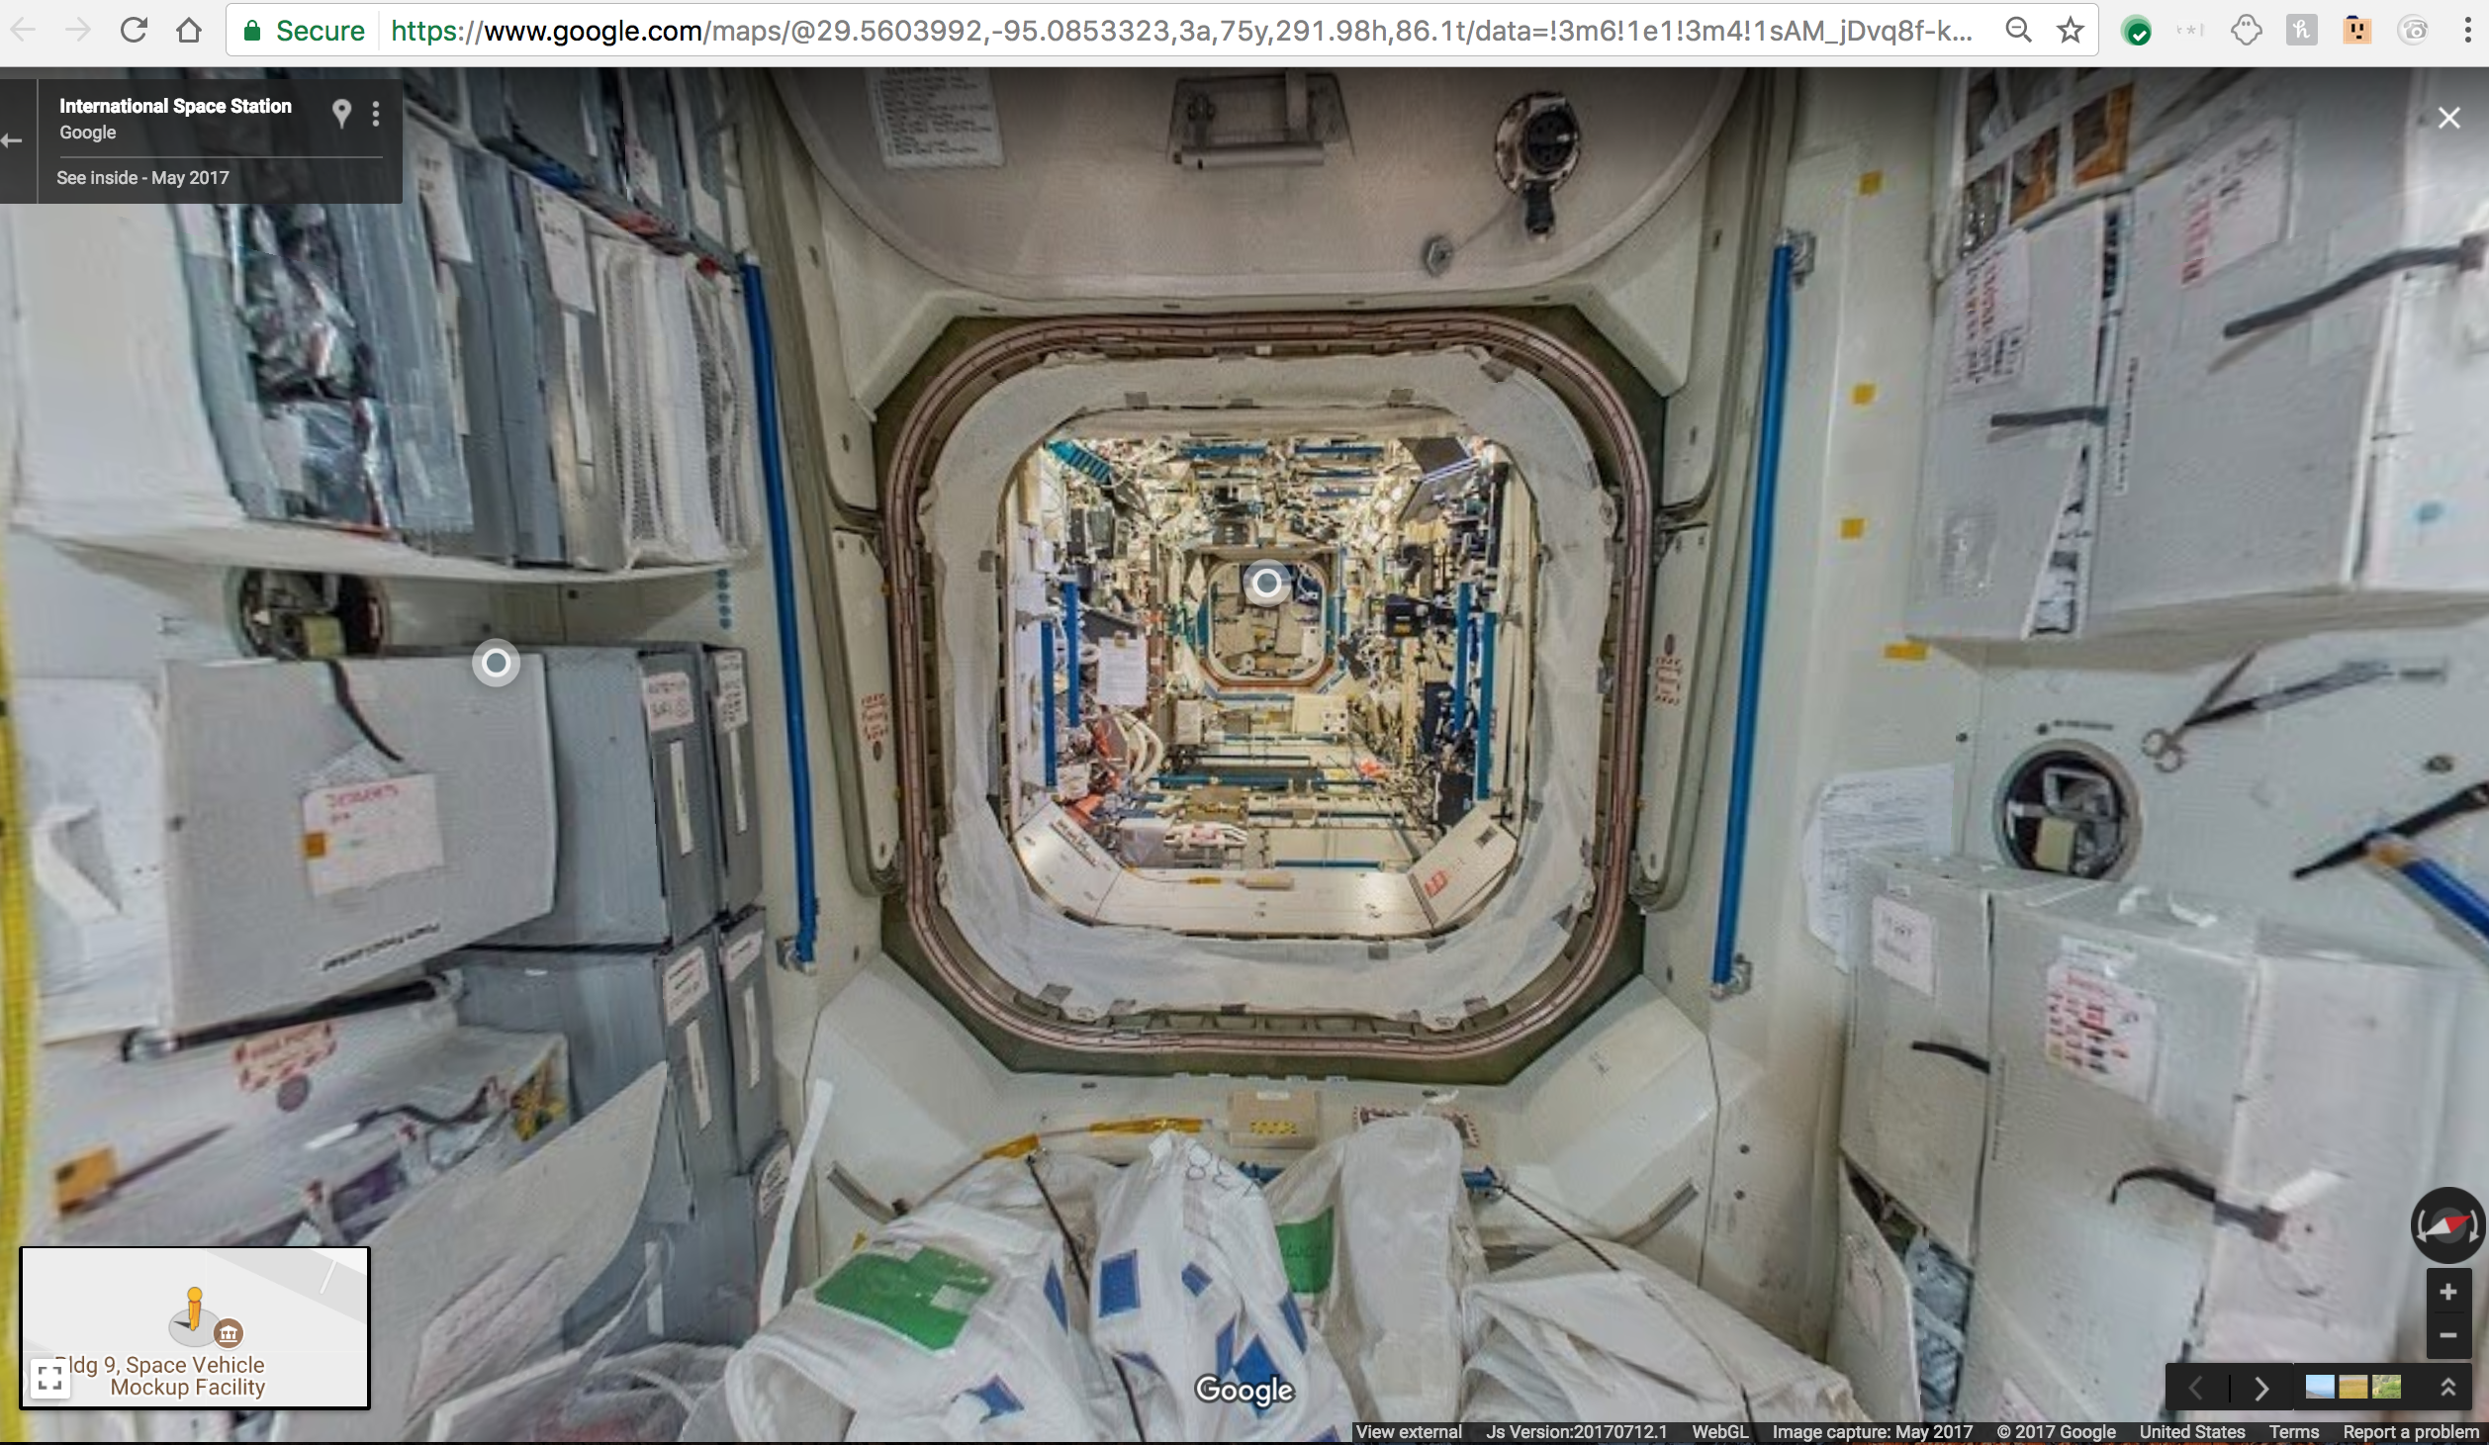The width and height of the screenshot is (2489, 1445).
Task: Go to next imagery with right chevron
Action: point(2261,1388)
